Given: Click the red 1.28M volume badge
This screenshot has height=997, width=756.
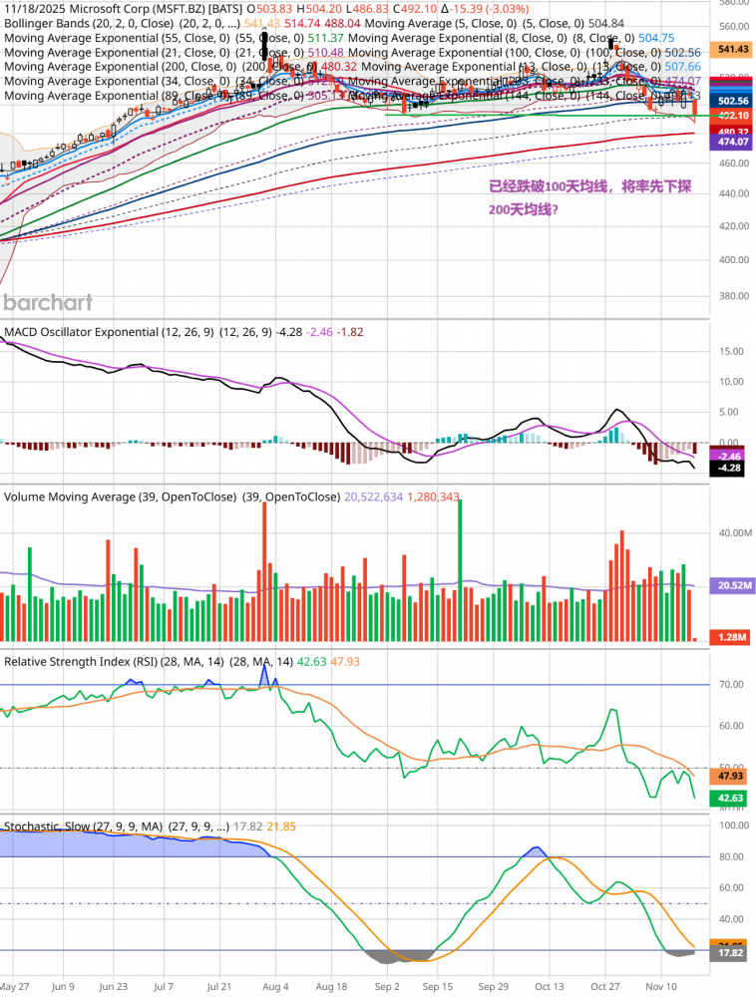Looking at the screenshot, I should click(731, 637).
